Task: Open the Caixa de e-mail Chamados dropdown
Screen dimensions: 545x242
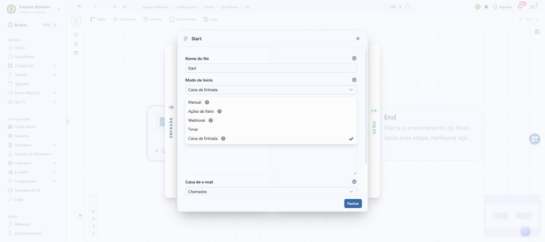Action: (x=271, y=191)
